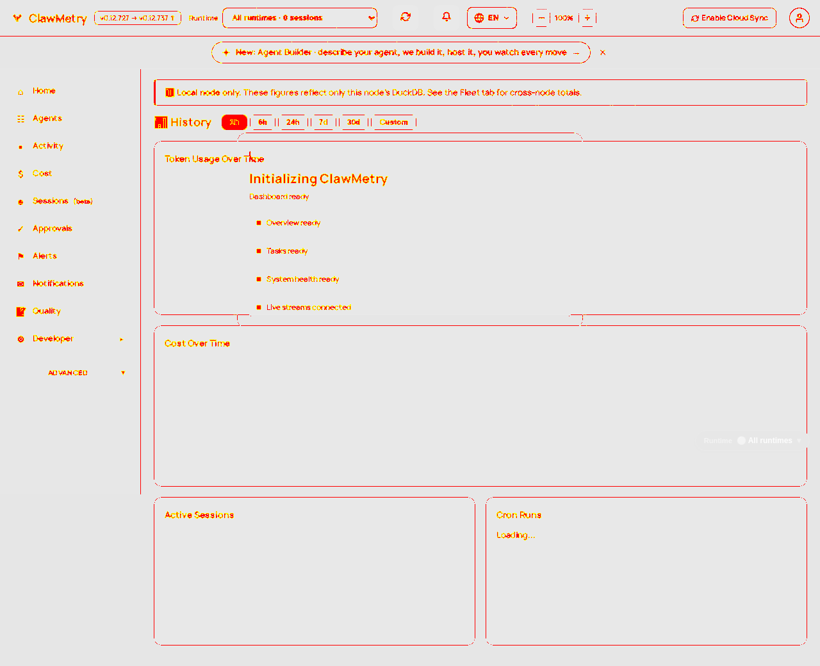Select the 7d history range
The width and height of the screenshot is (820, 666).
pos(324,122)
